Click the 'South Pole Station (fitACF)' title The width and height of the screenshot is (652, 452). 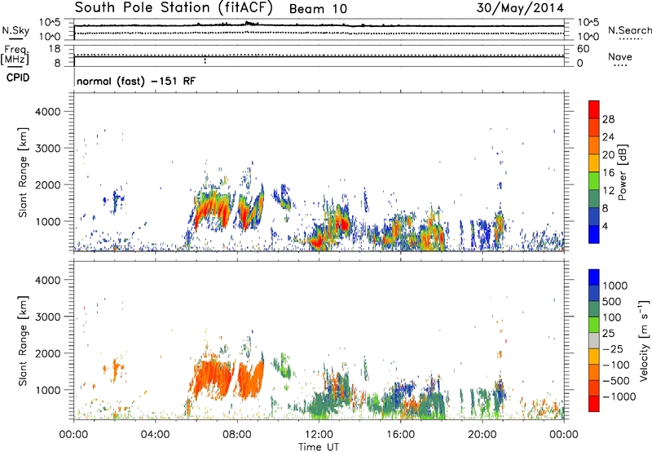pos(174,8)
